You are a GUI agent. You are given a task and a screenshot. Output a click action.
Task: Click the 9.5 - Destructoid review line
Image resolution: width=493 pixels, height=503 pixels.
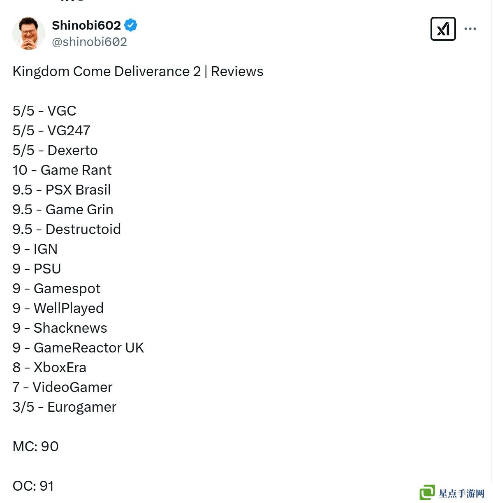[67, 229]
